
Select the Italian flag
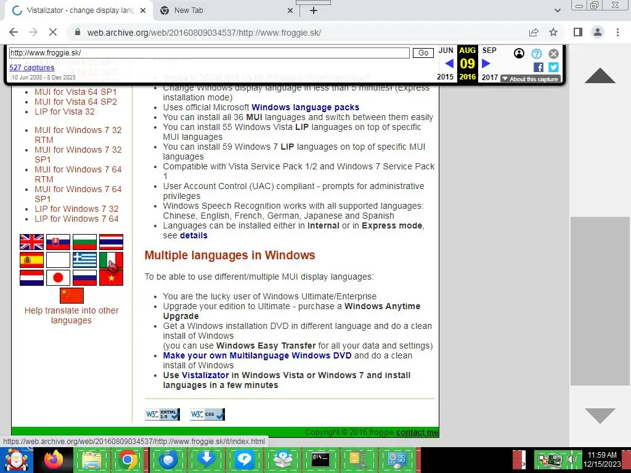(111, 260)
